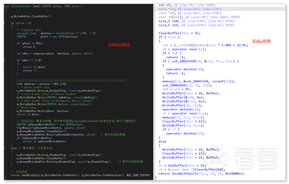Click the 'LPBYTE pDest = new BYTE[destLen];' line
This screenshot has height=184, width=289.
tap(48, 37)
